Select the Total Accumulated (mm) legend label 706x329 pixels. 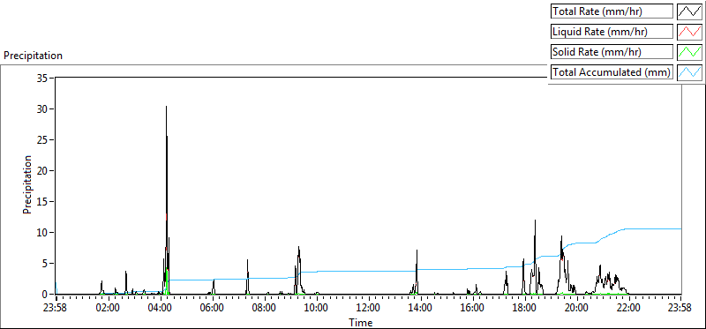[612, 72]
